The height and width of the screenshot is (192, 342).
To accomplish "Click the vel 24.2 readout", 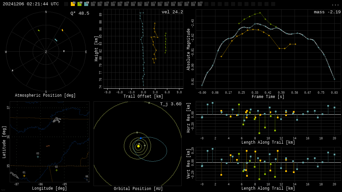I will (172, 12).
